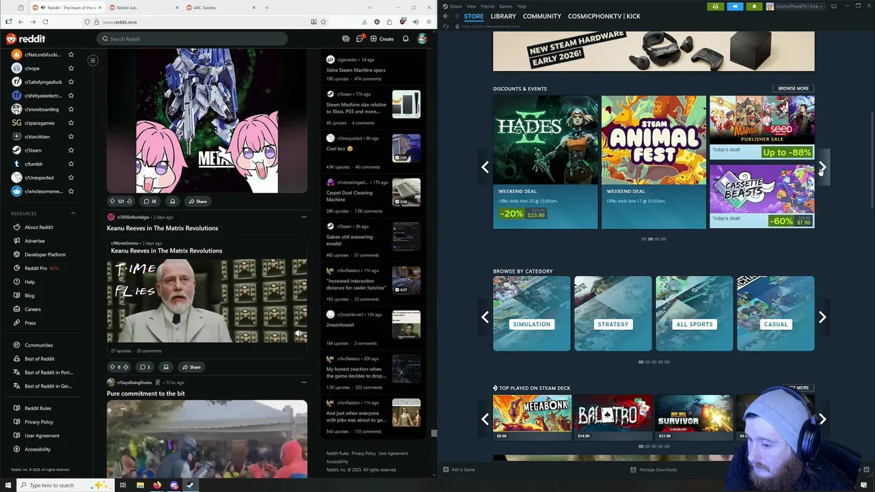
Task: Unmute the Matrix video speaker icon
Action: [x=298, y=333]
